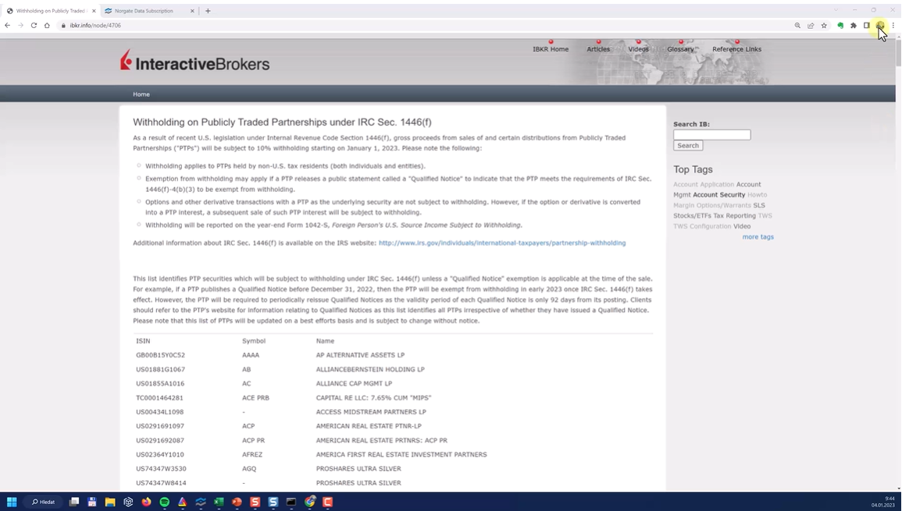Image resolution: width=902 pixels, height=511 pixels.
Task: Open the SLS tag
Action: pyautogui.click(x=759, y=205)
